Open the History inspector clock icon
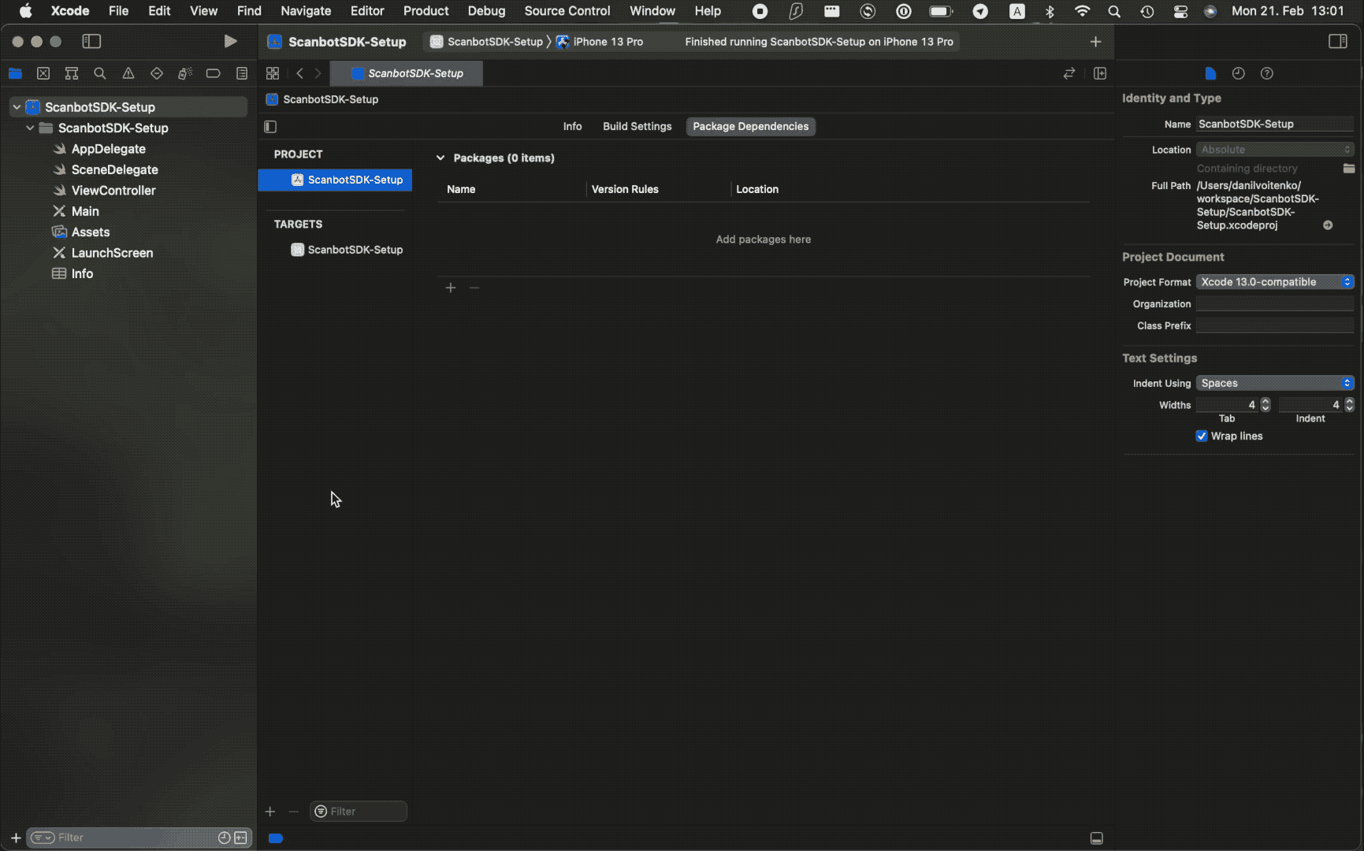This screenshot has height=851, width=1364. point(1238,73)
